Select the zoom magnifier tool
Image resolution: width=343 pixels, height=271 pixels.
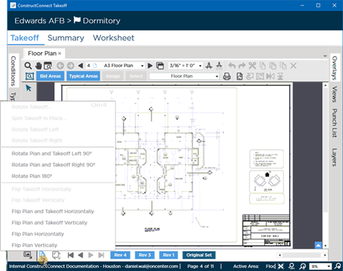click(x=29, y=65)
